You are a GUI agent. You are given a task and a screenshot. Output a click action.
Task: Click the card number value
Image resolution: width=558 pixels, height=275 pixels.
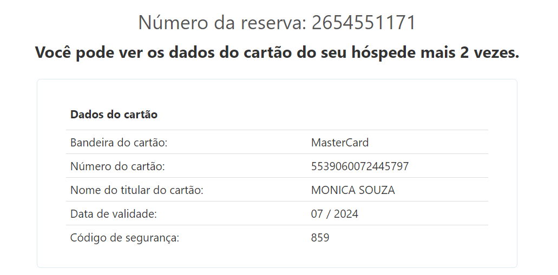pyautogui.click(x=360, y=166)
